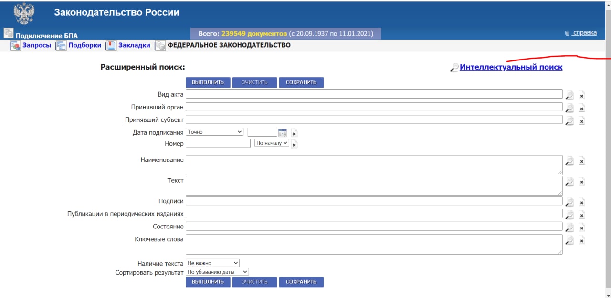The width and height of the screenshot is (611, 298).
Task: Expand the По началу number match dropdown
Action: coord(272,143)
